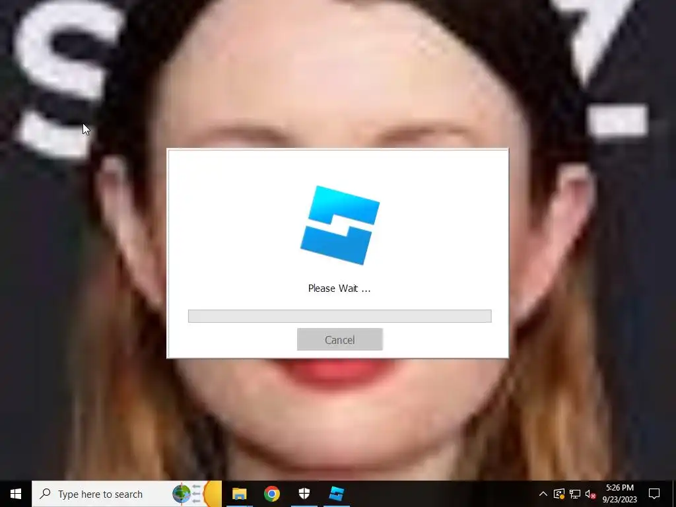Click the muted volume speaker icon
This screenshot has height=507, width=676.
590,494
